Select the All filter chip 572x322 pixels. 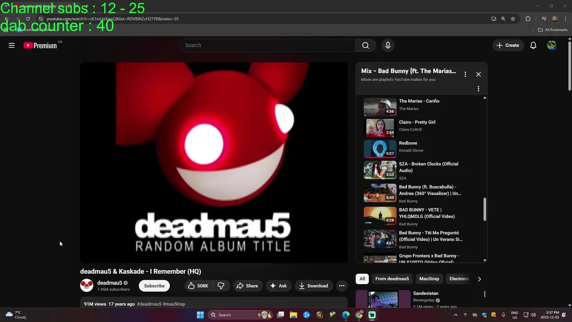(x=362, y=279)
